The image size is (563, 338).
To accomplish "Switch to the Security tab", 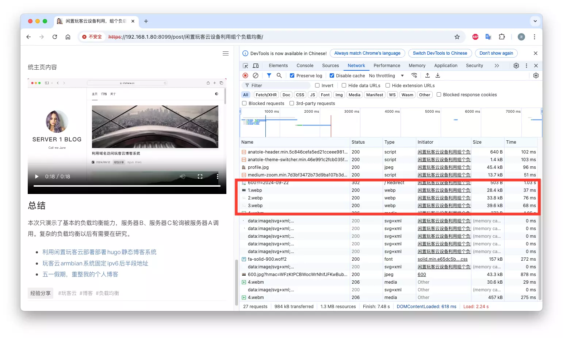I will [x=474, y=66].
